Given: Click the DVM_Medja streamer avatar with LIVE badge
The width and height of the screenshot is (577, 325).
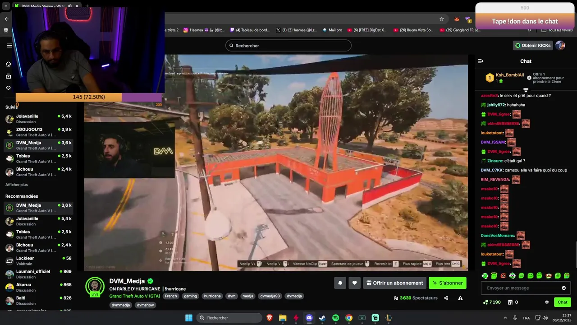Looking at the screenshot, I should (95, 287).
